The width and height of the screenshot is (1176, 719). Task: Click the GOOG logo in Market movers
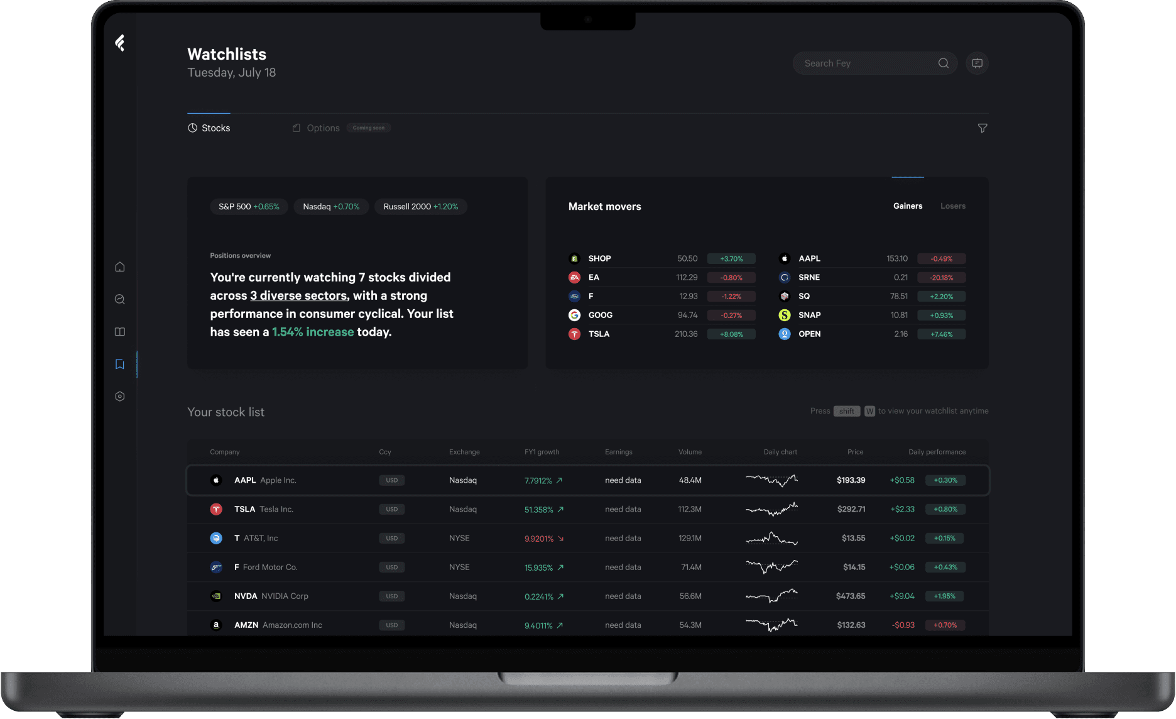(x=574, y=315)
